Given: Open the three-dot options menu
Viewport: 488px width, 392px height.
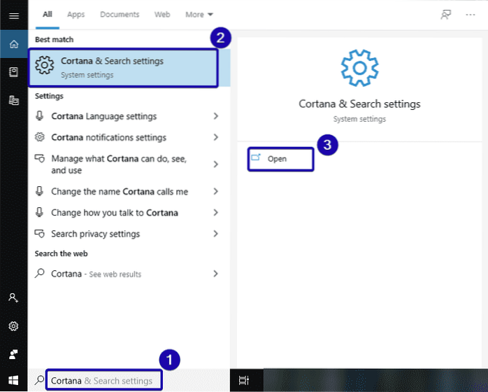Looking at the screenshot, I should (470, 15).
